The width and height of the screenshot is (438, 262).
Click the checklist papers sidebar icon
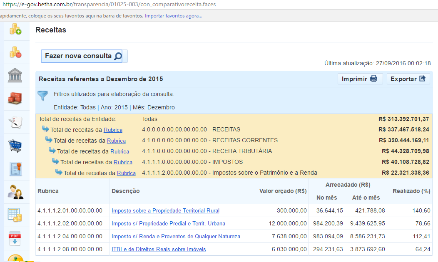15,122
